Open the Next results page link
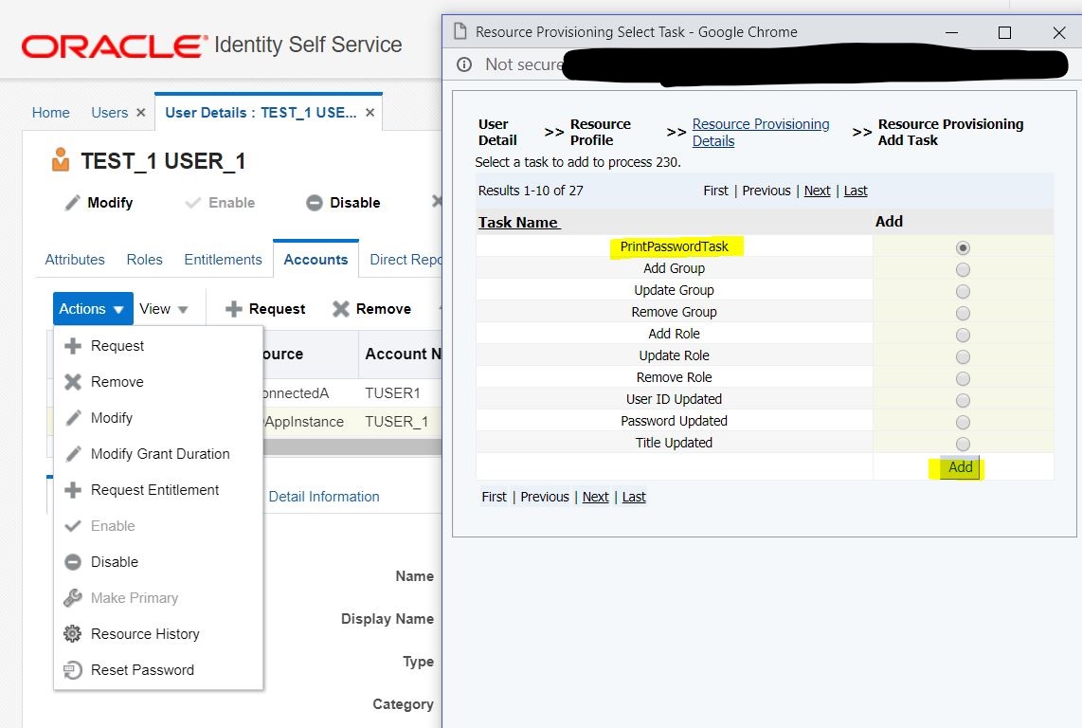The height and width of the screenshot is (728, 1082). point(817,191)
